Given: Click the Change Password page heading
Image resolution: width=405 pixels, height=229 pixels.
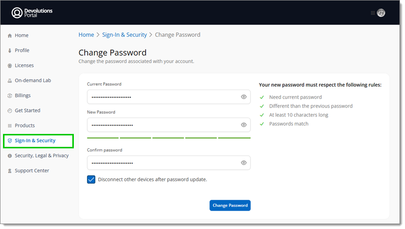Looking at the screenshot, I should click(112, 53).
